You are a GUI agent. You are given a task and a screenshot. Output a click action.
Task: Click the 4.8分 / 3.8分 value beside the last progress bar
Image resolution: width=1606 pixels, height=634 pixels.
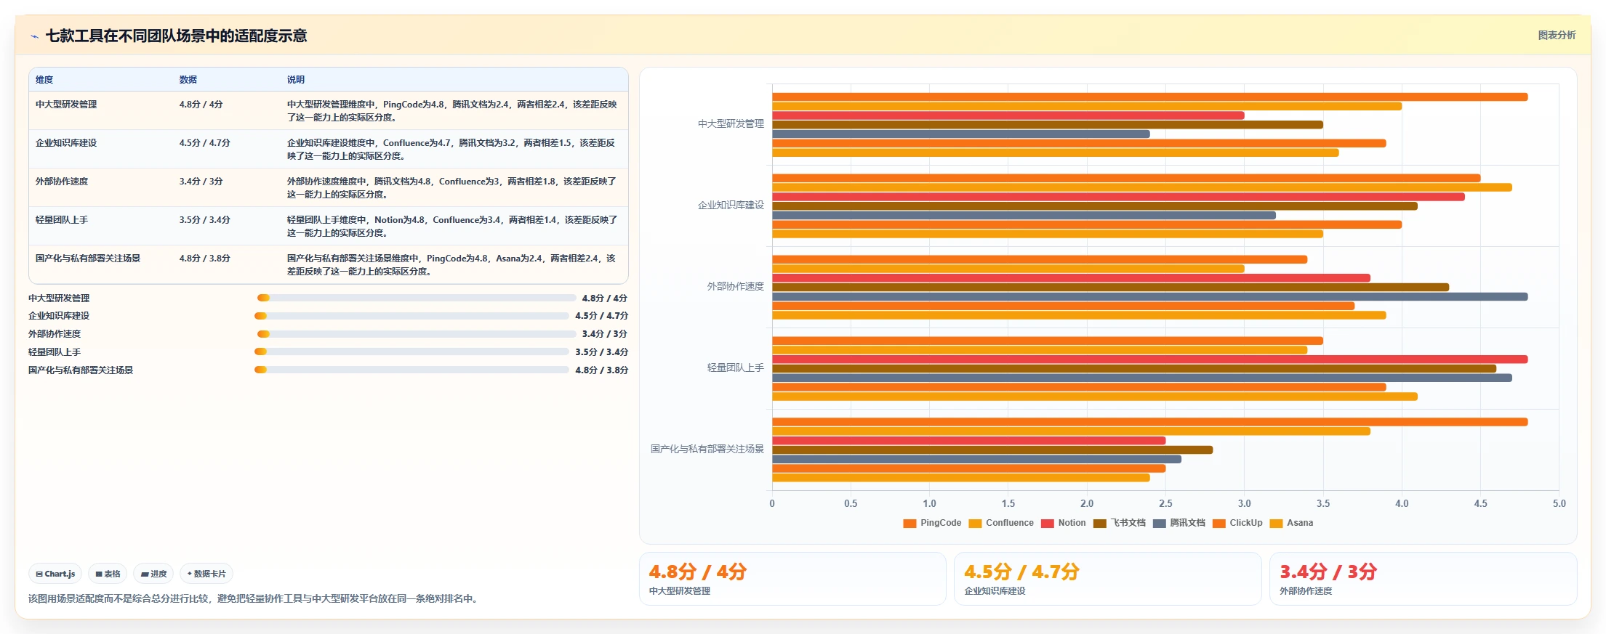coord(601,370)
